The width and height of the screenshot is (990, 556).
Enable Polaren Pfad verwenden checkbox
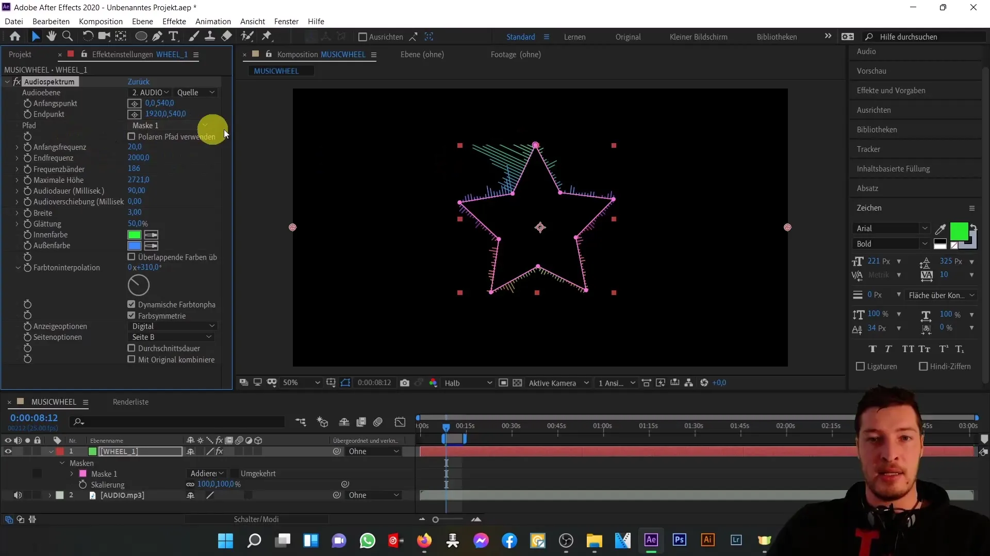point(131,136)
